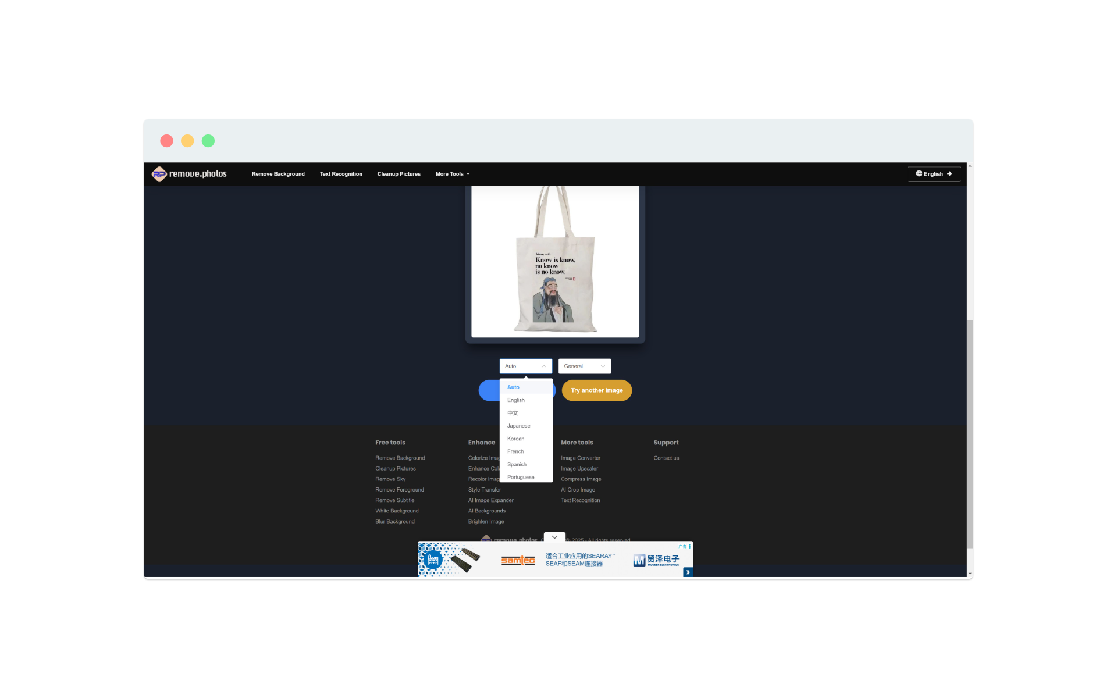
Task: Click the ad options three-dot icon
Action: point(690,546)
